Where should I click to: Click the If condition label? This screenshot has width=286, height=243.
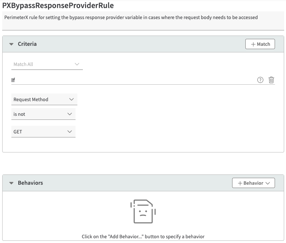(13, 80)
